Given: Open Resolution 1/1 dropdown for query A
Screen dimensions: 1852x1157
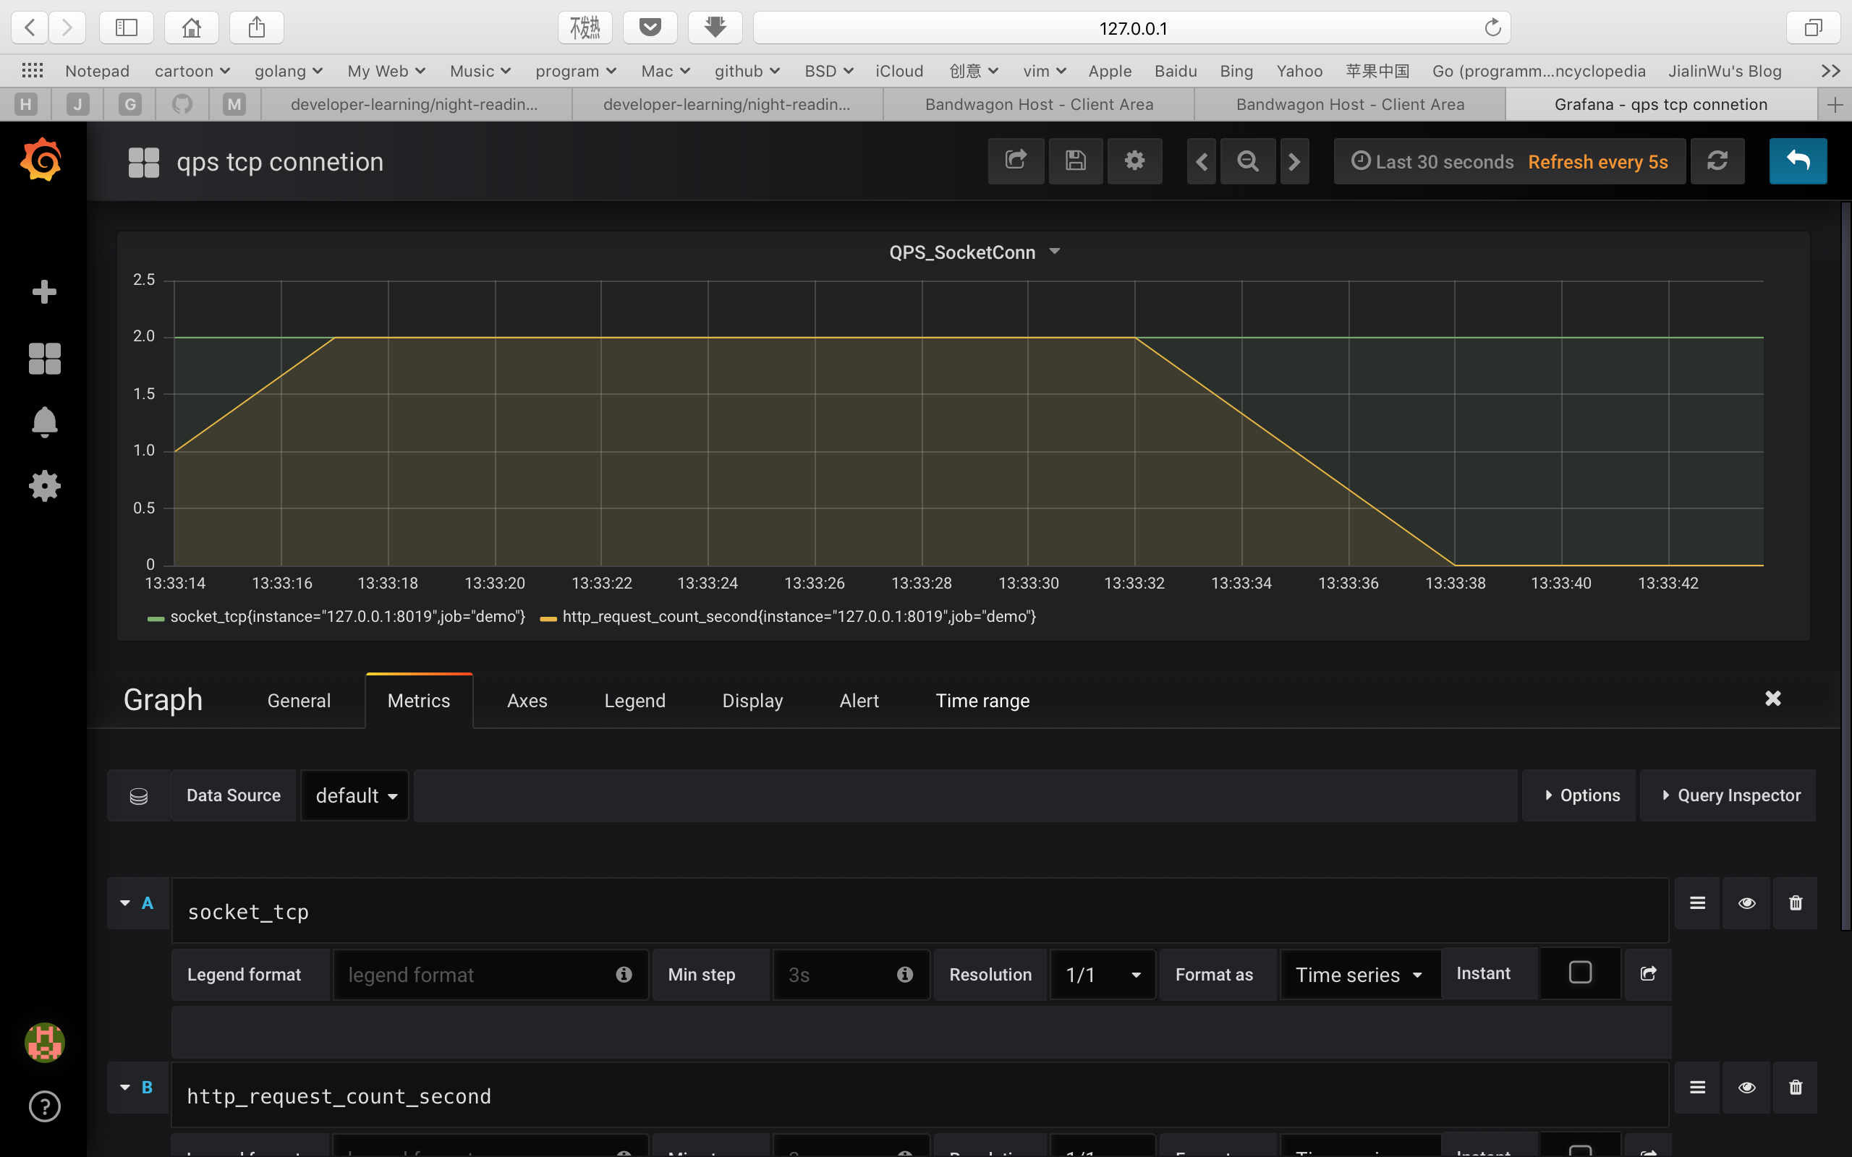Looking at the screenshot, I should pos(1103,975).
